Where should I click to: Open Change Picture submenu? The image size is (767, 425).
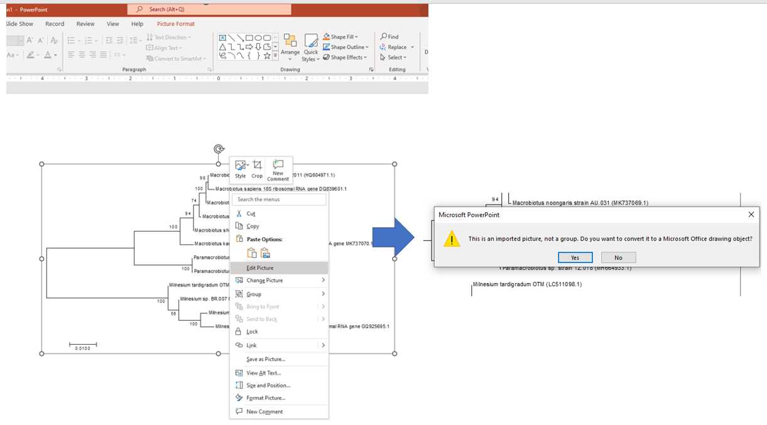click(279, 281)
